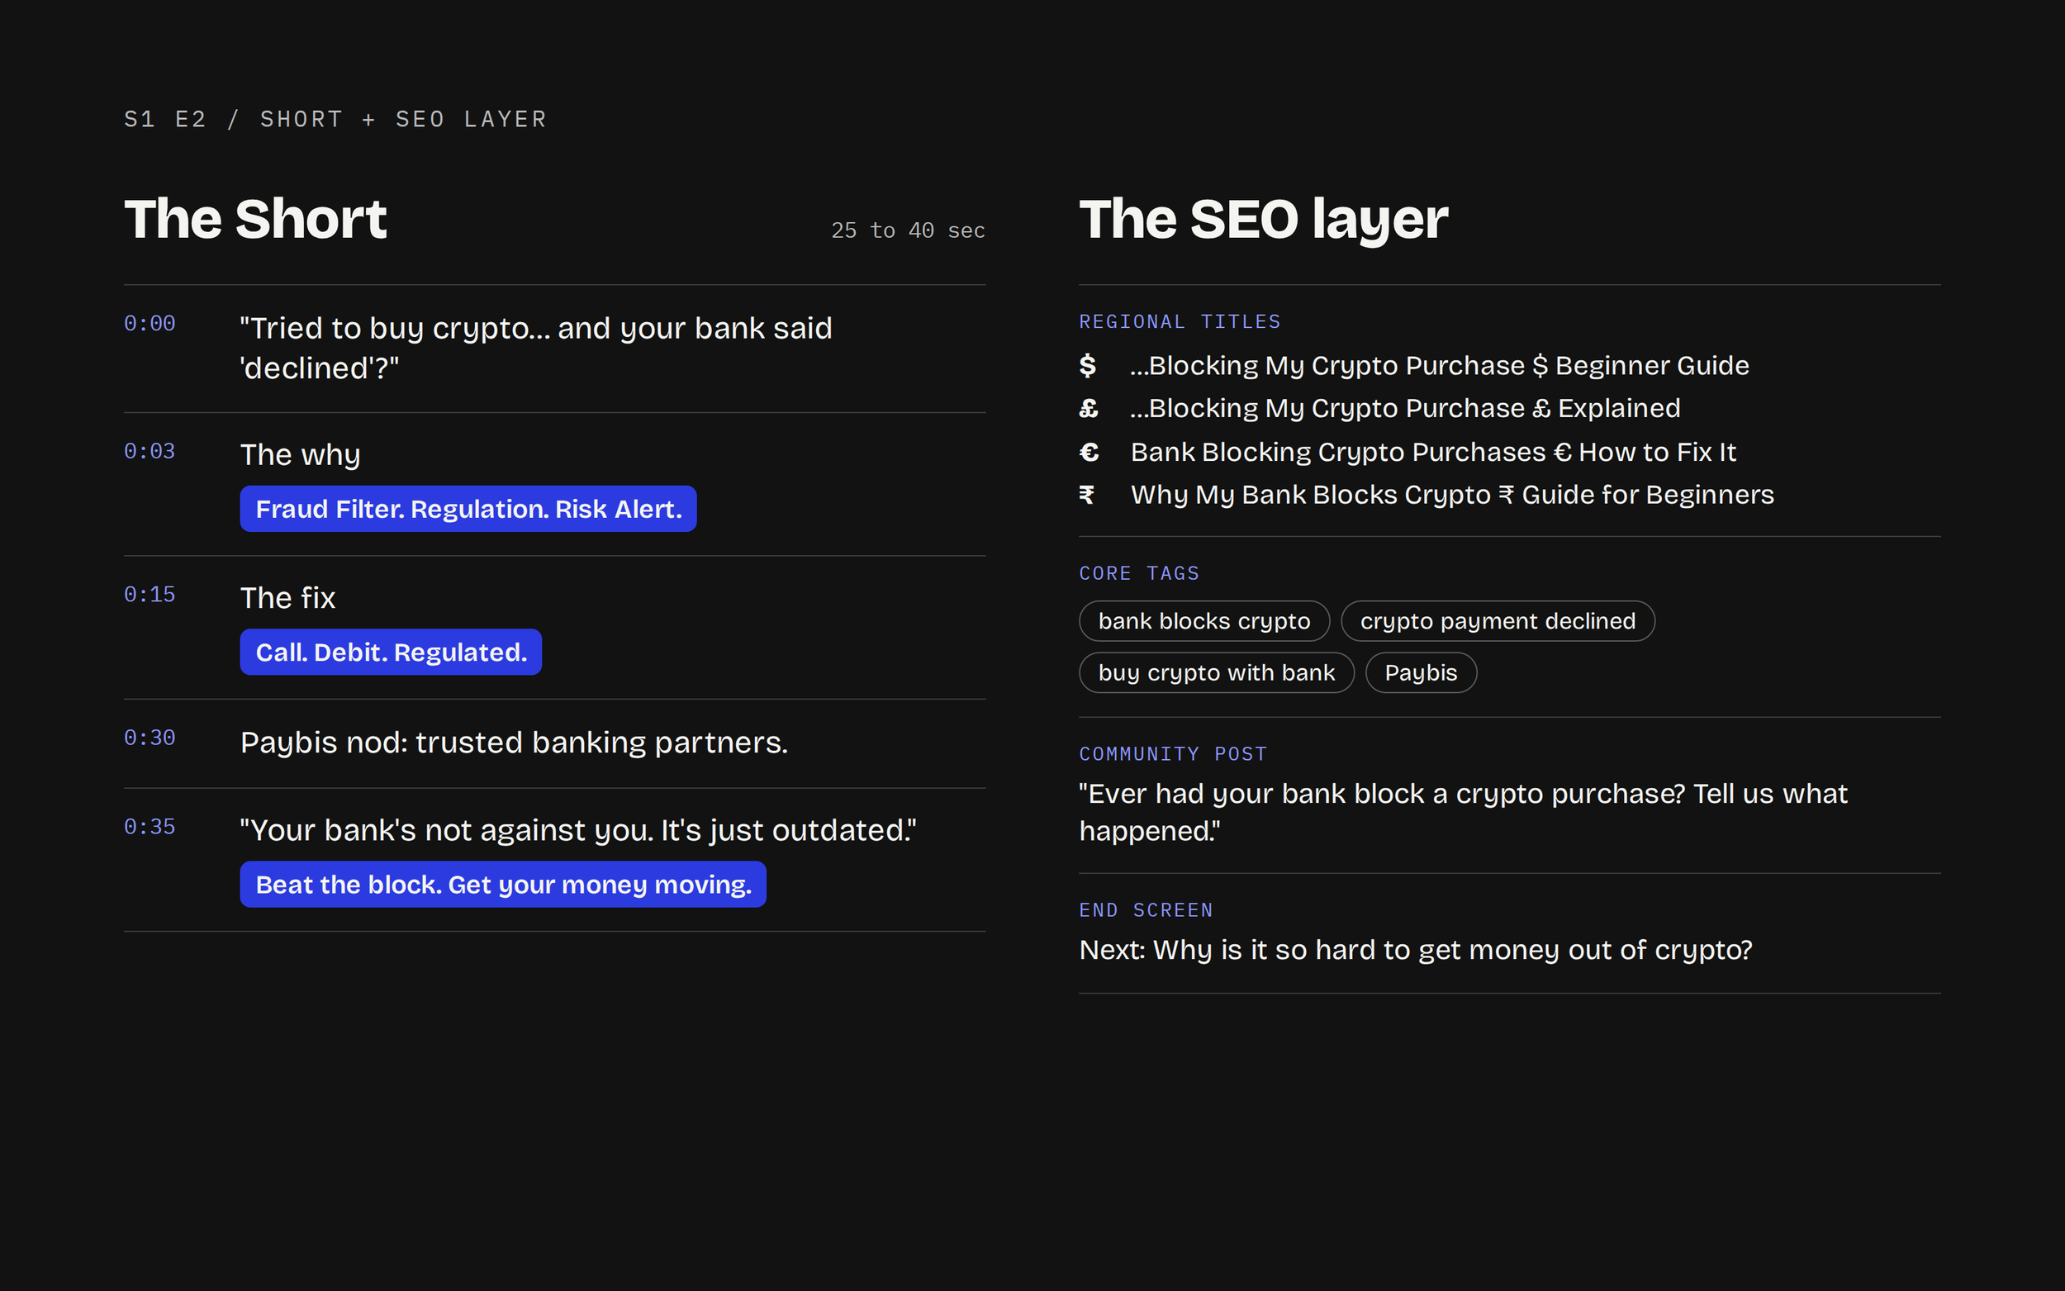2065x1291 pixels.
Task: Click 'The Short' heading
Action: click(255, 219)
